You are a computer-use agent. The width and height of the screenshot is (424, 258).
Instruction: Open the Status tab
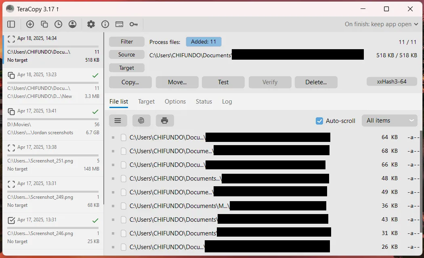pos(204,102)
